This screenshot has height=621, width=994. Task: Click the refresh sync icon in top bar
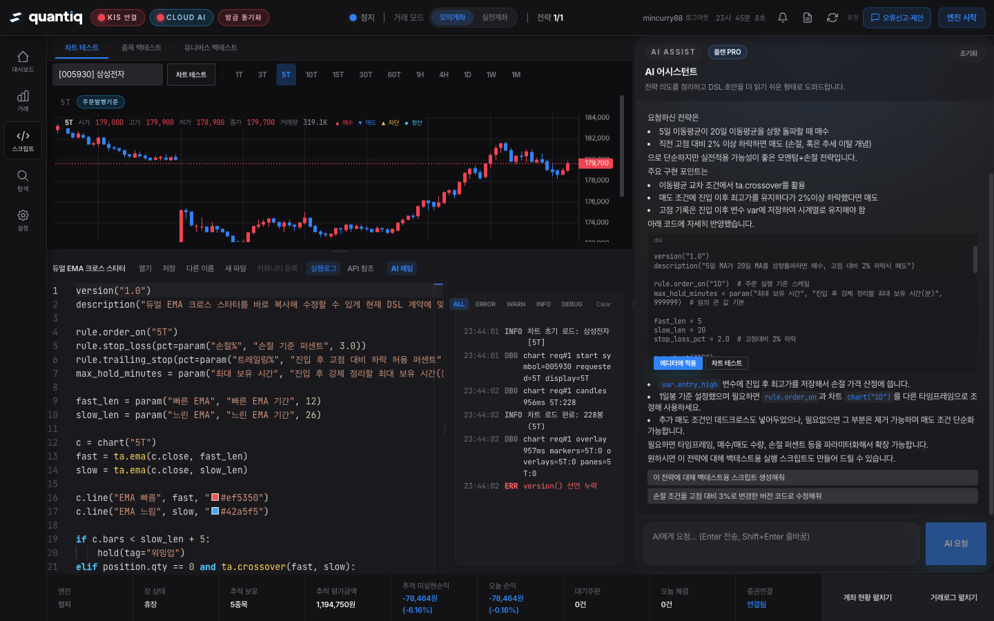coord(832,18)
